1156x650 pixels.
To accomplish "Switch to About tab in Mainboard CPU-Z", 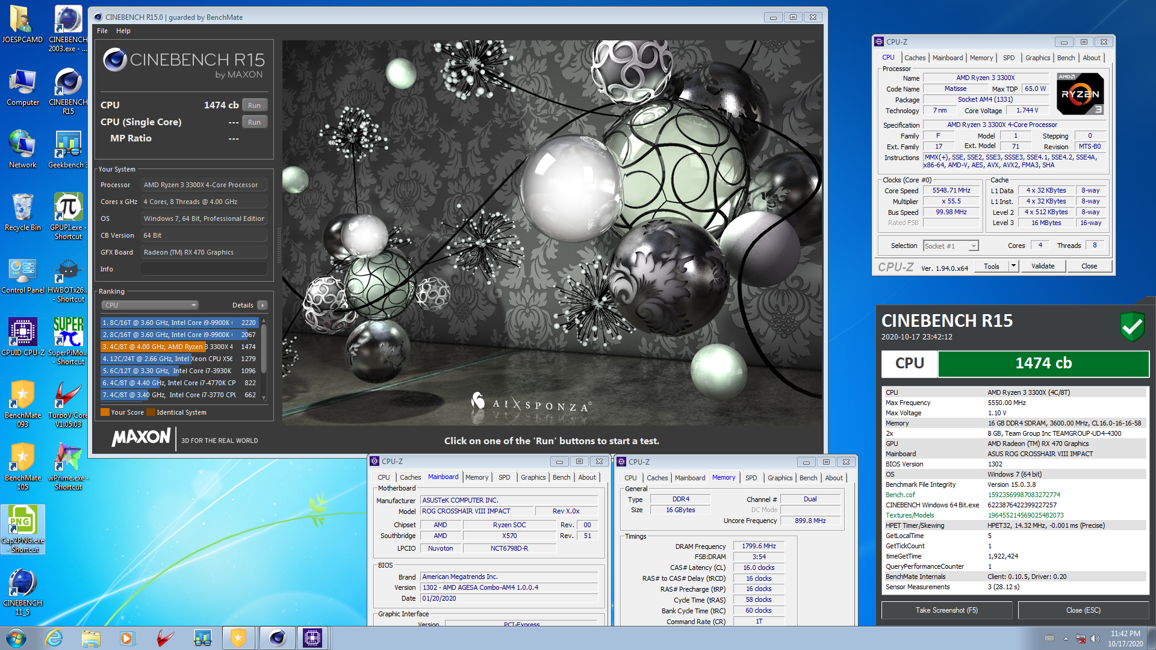I will click(x=587, y=477).
